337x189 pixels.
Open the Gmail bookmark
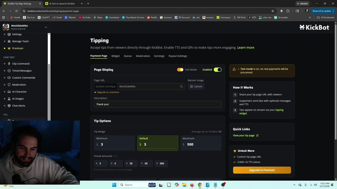57,18
